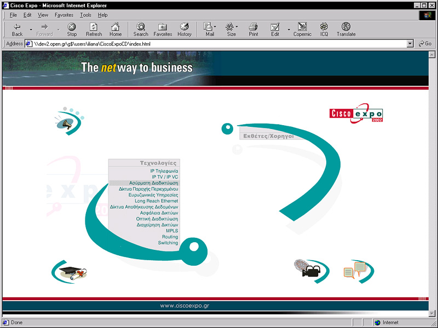
Task: Open the MPLS link
Action: point(172,231)
